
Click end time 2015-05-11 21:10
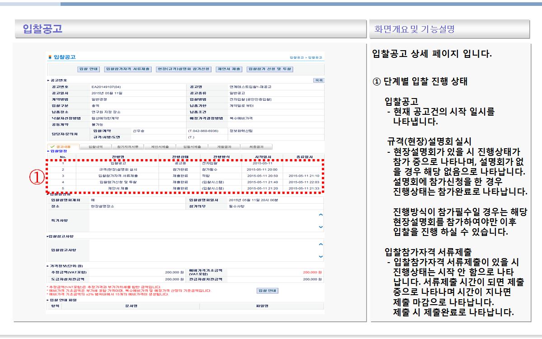pos(304,176)
